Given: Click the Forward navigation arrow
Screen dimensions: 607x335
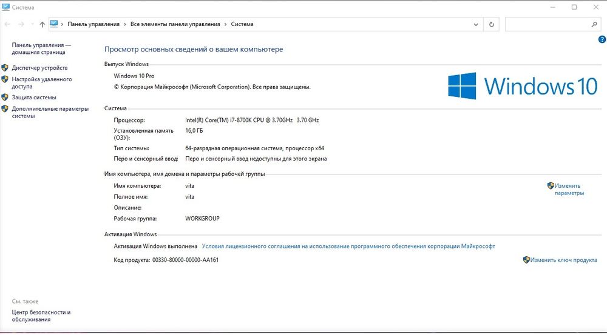Looking at the screenshot, I should point(21,24).
